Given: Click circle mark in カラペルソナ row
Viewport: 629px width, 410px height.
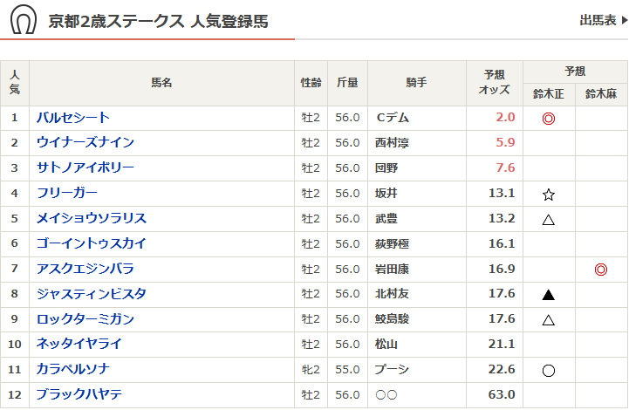Looking at the screenshot, I should point(549,370).
